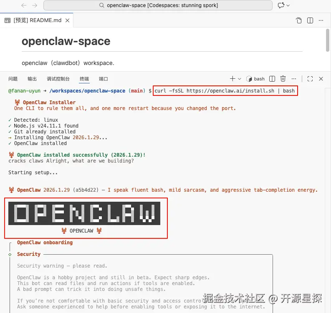
Task: Close the README.md preview tab
Action: coord(67,20)
